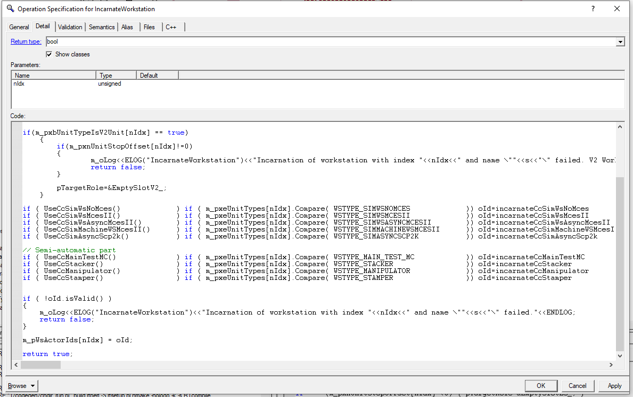633x397 pixels.
Task: Place the cursor inside the Code editor
Action: [266, 239]
